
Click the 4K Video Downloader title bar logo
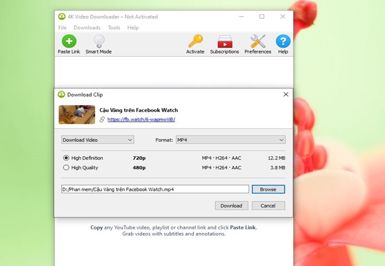62,17
